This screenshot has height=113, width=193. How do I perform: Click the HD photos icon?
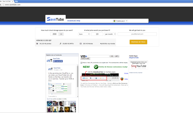37,44
